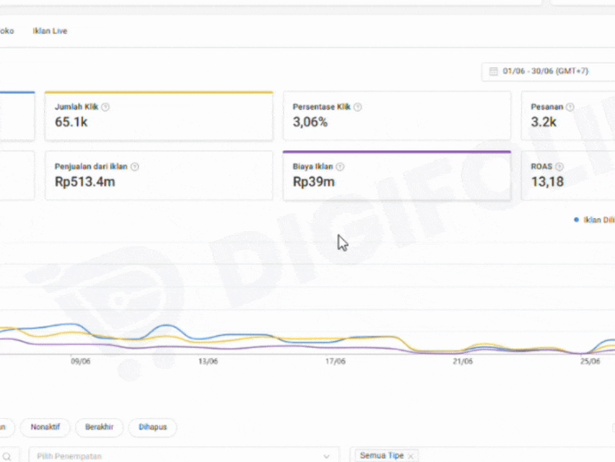Click help icon next to Persentase Klik

(358, 107)
